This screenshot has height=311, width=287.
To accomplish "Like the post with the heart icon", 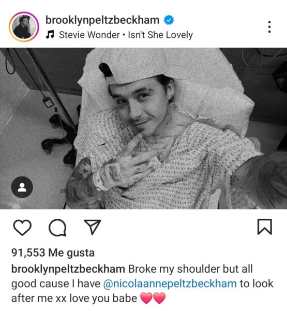I will coord(22,228).
